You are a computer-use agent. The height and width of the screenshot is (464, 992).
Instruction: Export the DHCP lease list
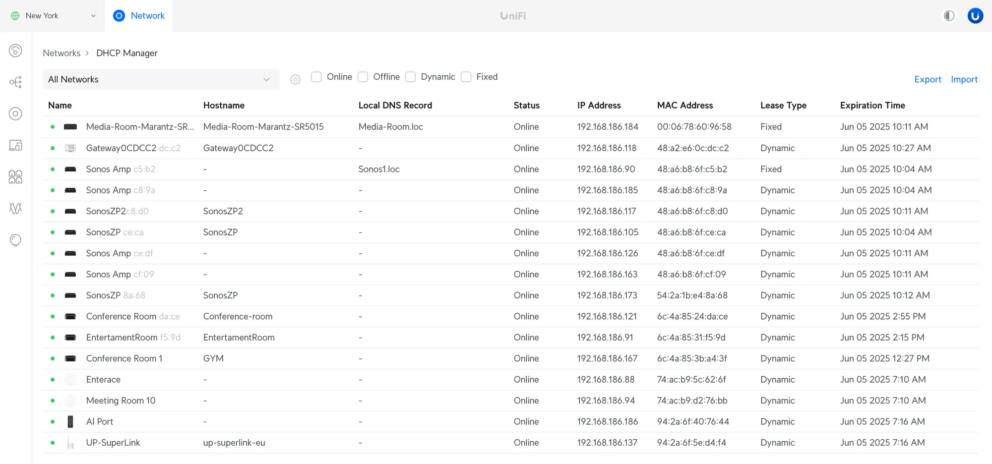(x=928, y=79)
